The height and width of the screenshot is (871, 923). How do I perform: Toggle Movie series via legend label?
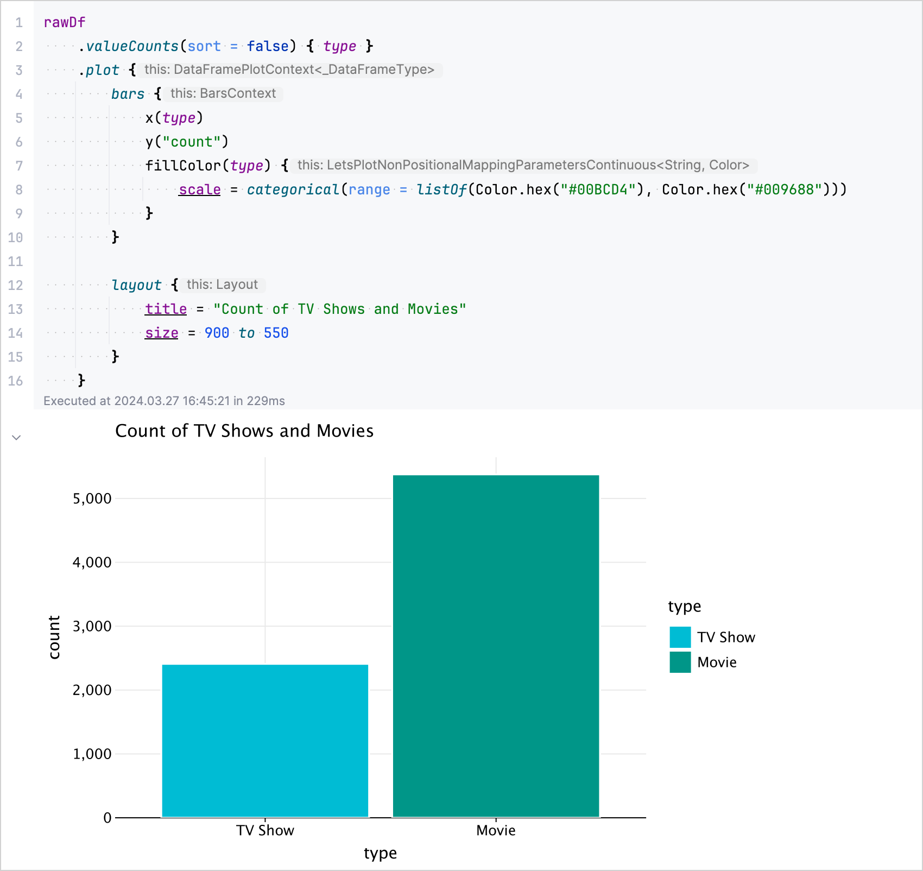click(x=717, y=662)
